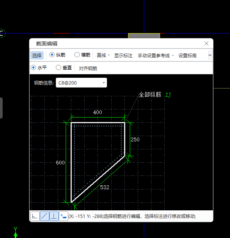Open the 钢筋信息 C8@200 combo box
This screenshot has height=238, width=230.
(81, 83)
